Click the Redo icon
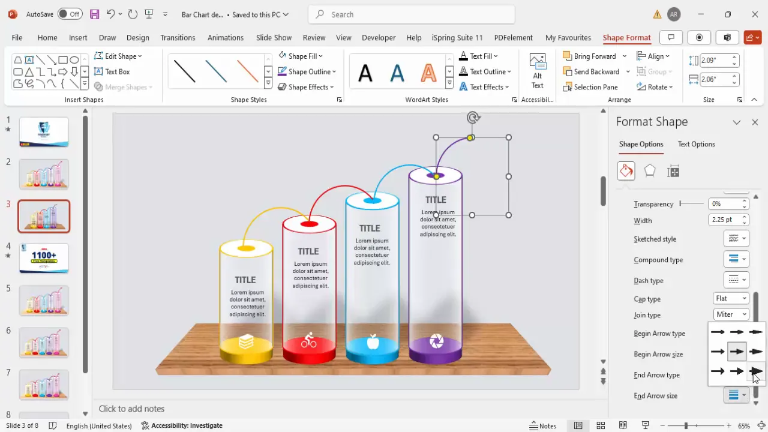Screen dimensions: 768x432 (133, 14)
